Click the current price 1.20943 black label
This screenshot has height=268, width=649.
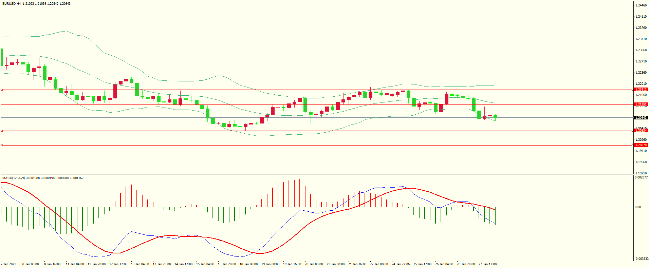(641, 118)
